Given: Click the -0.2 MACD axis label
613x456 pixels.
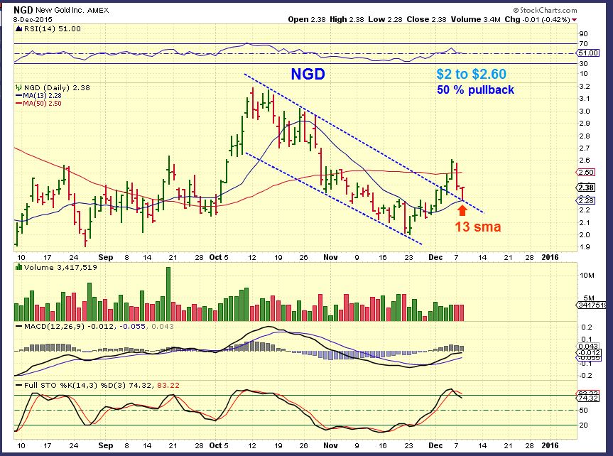Looking at the screenshot, I should click(x=585, y=376).
